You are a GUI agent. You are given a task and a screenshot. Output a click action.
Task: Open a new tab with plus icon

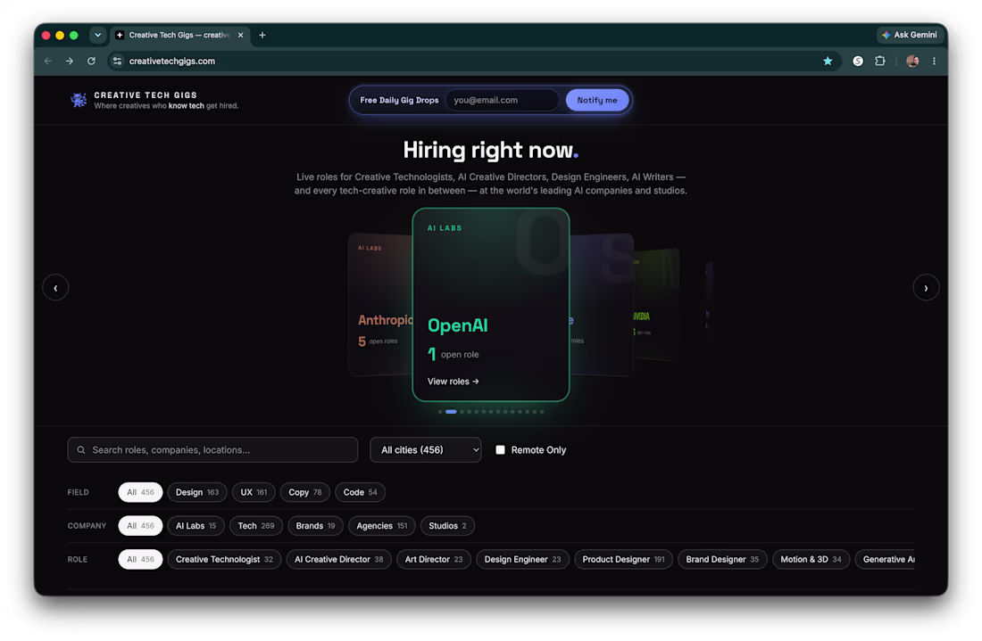pos(262,35)
